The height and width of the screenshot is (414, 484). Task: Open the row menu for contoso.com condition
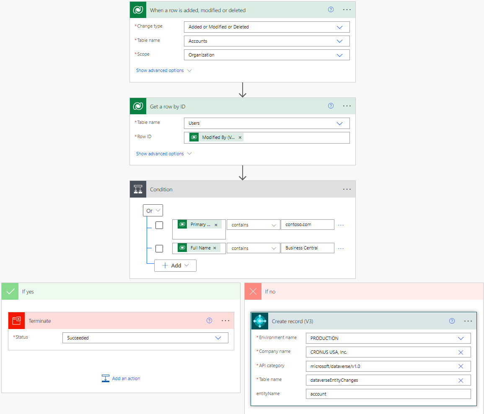(x=341, y=225)
